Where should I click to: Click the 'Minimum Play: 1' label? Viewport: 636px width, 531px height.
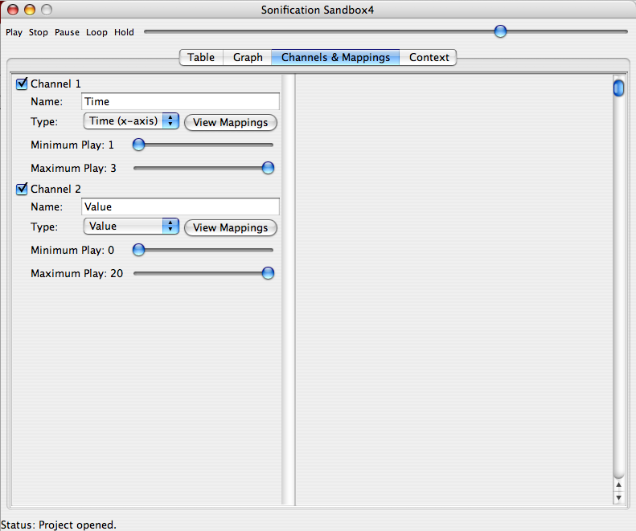coord(72,145)
